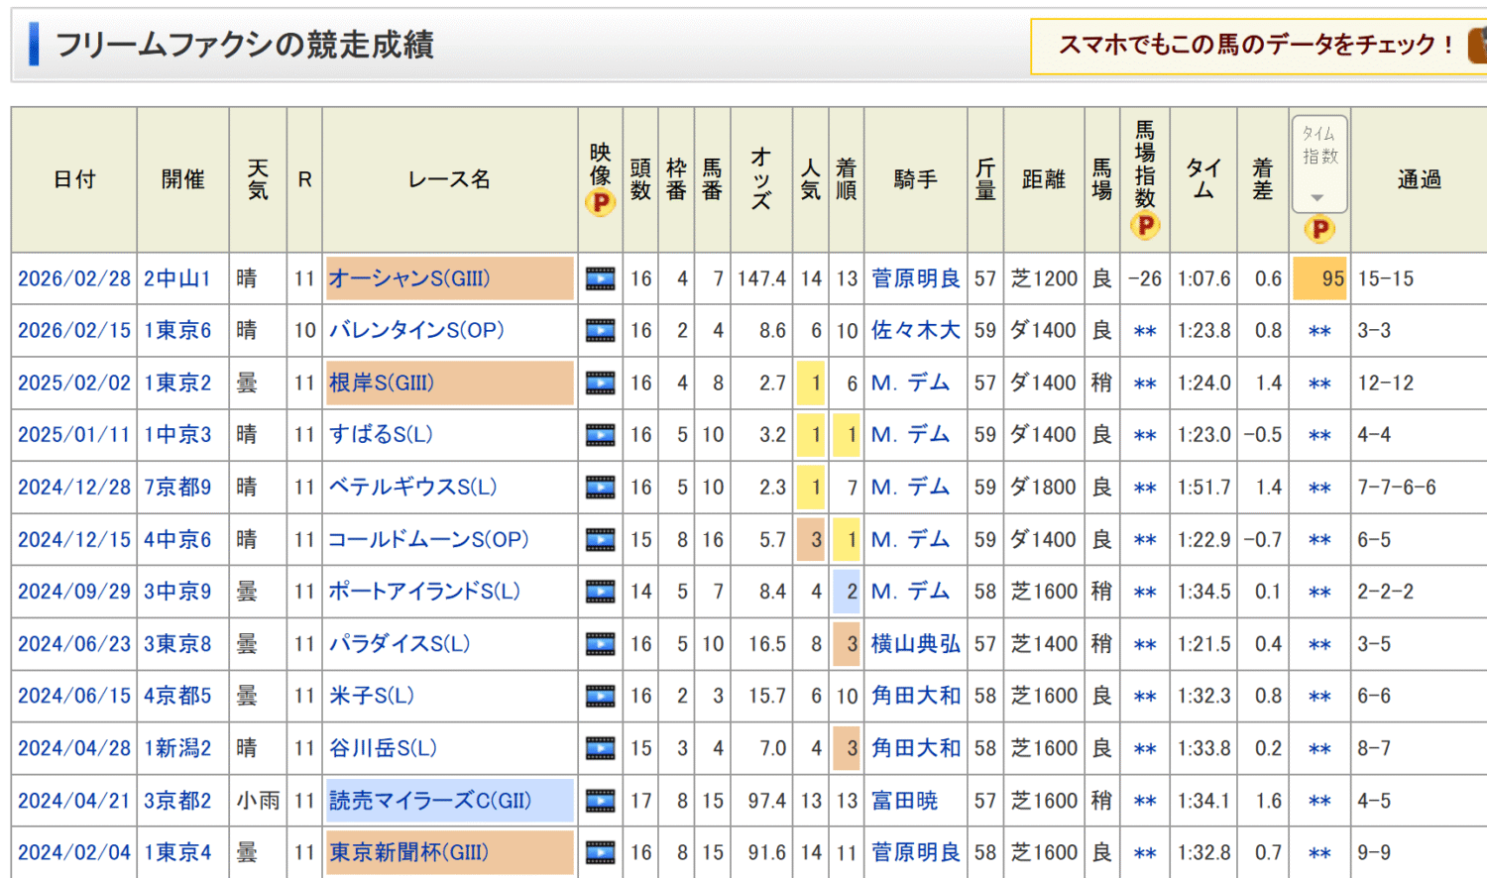Open the 2026/02/28 date link

[74, 279]
